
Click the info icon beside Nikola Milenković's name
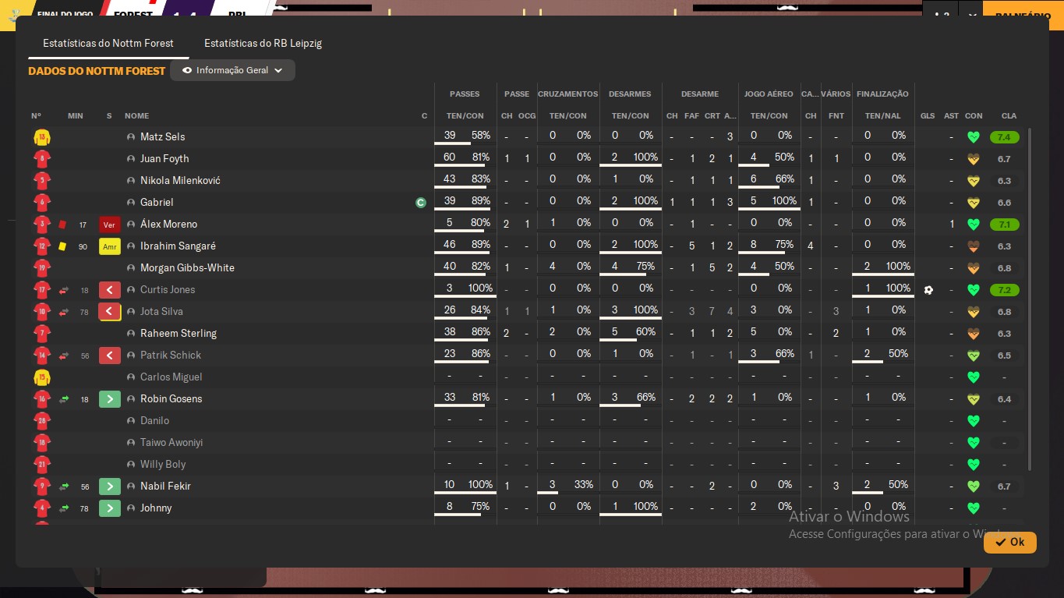coord(131,181)
